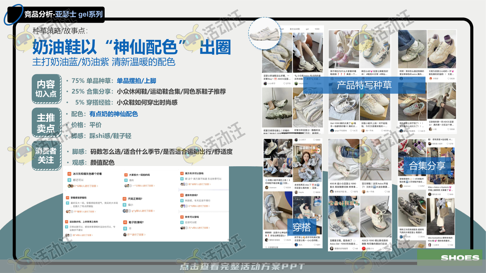Expand answers from 凡**u等3人进行了回答
The height and width of the screenshot is (273, 486).
click(199, 228)
